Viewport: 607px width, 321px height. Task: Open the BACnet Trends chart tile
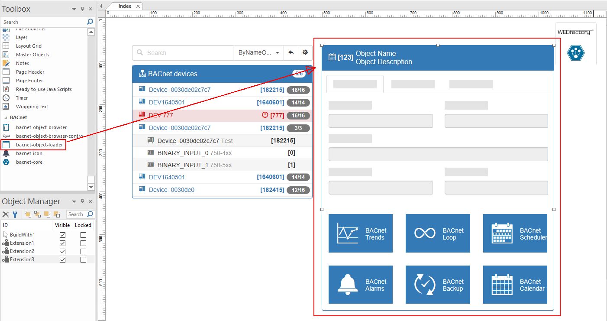click(360, 233)
